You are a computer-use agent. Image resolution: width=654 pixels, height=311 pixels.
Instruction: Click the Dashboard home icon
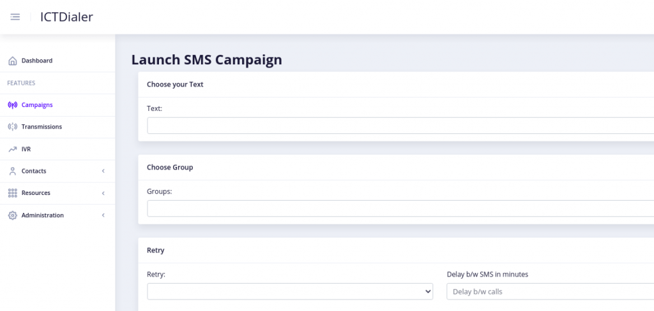pos(13,61)
